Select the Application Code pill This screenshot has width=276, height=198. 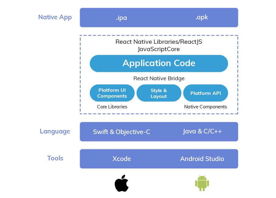(159, 63)
